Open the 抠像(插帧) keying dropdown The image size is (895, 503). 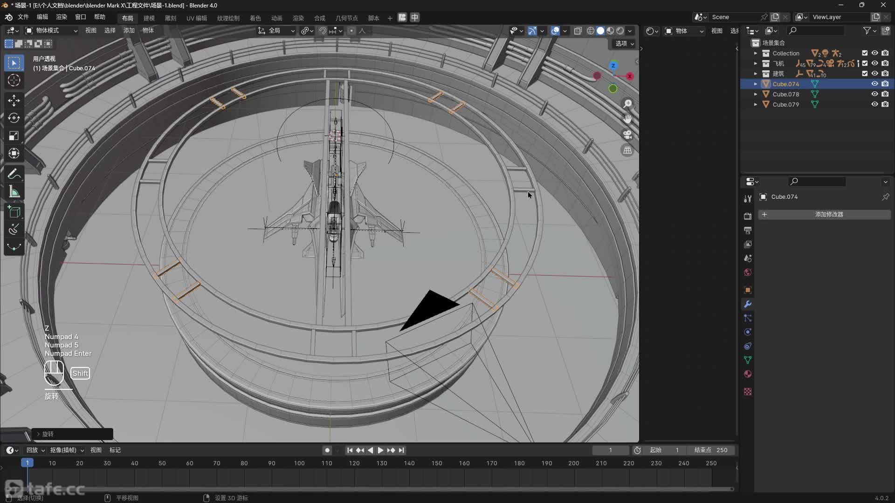pyautogui.click(x=67, y=450)
